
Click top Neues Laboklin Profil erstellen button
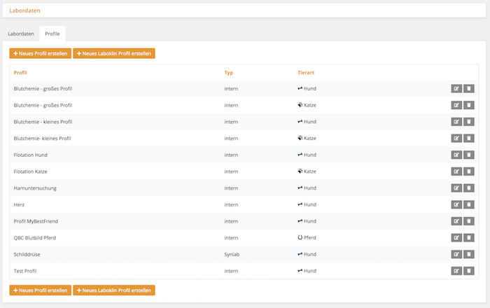tap(114, 53)
